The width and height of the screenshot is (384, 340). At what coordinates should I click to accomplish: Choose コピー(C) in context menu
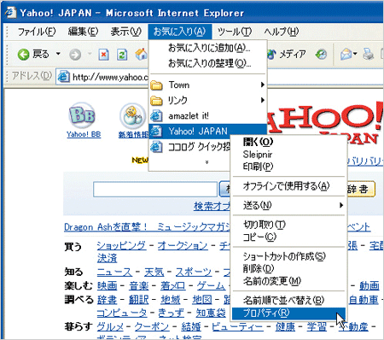pos(288,237)
